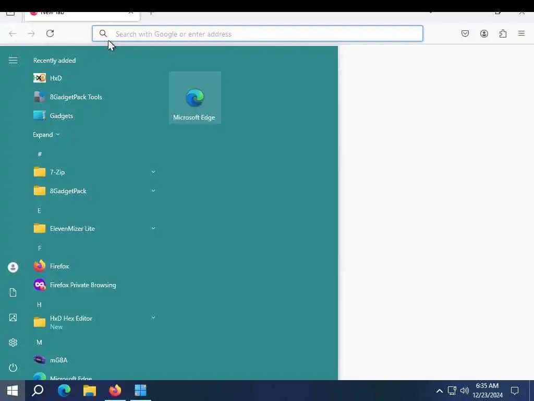Click the E letter header
The image size is (534, 401).
point(39,211)
